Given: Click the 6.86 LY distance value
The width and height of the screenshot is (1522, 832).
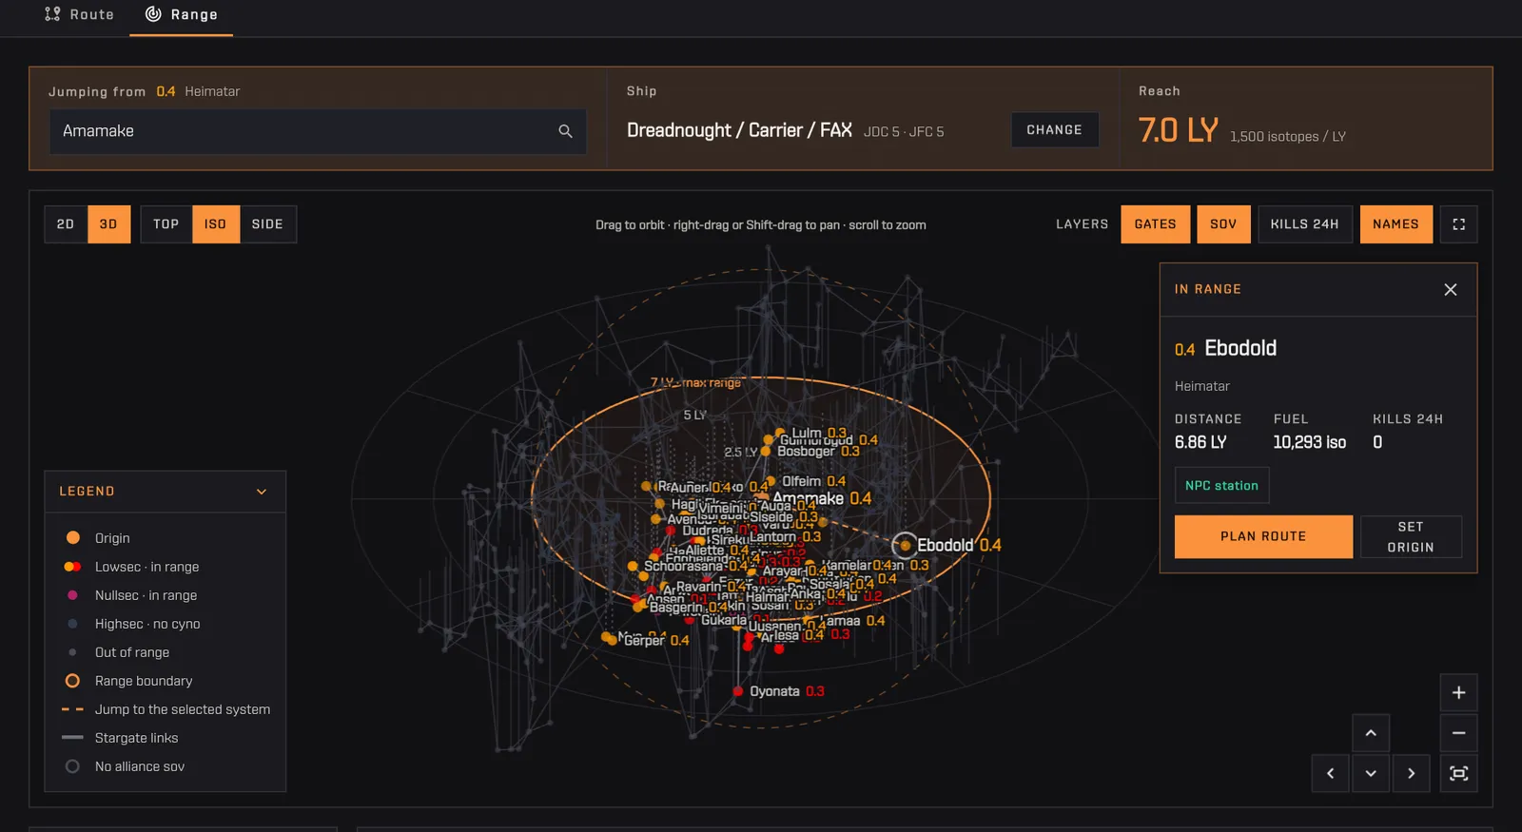Looking at the screenshot, I should coord(1200,442).
